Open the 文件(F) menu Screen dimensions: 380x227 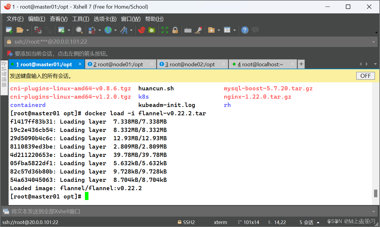click(15, 19)
